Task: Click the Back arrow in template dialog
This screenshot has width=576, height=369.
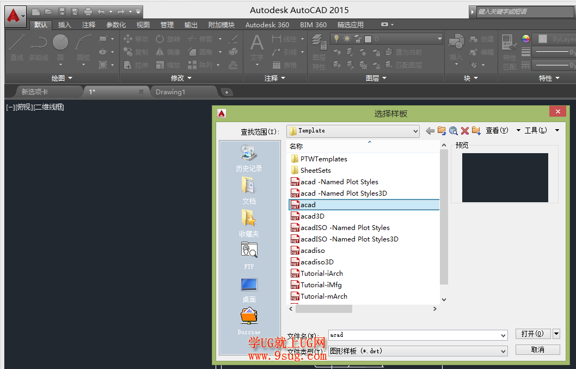Action: point(430,131)
